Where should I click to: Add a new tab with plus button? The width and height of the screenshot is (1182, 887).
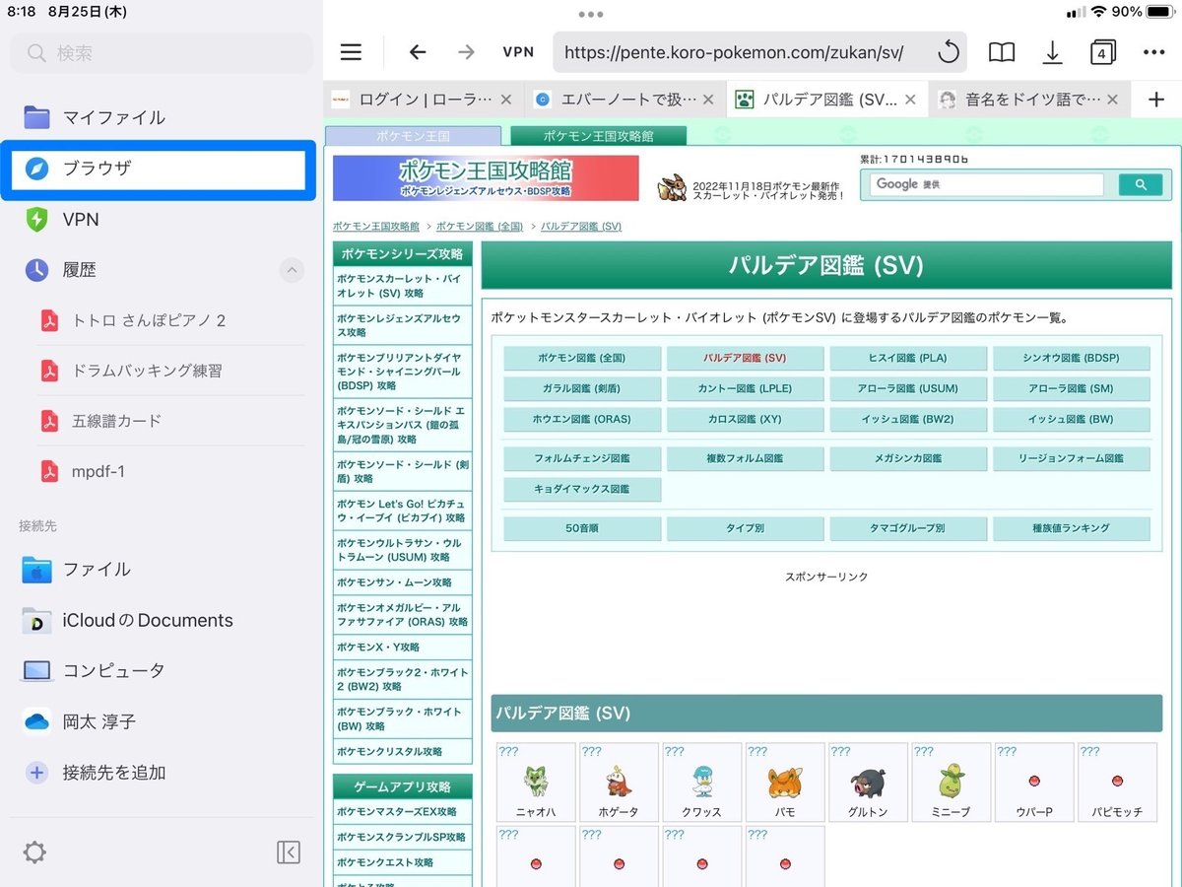[x=1156, y=99]
